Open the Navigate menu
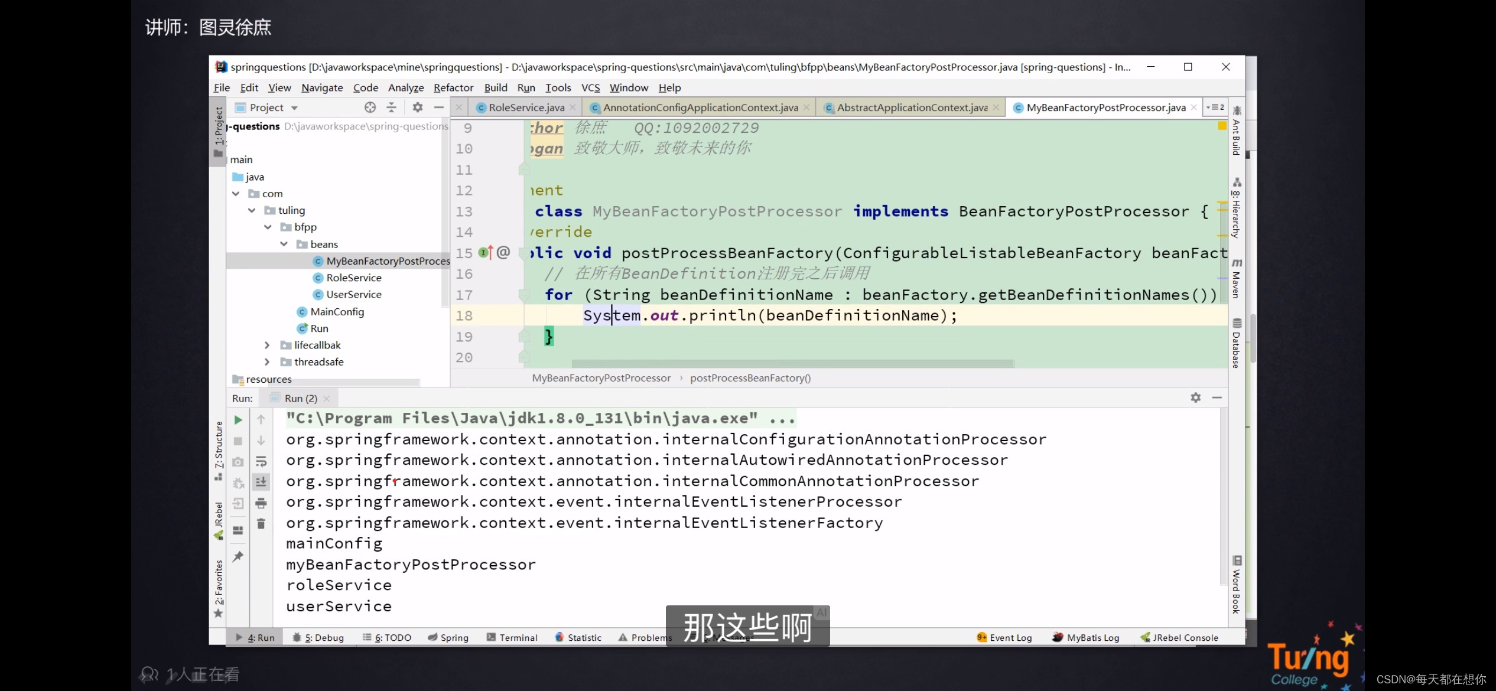Viewport: 1496px width, 691px height. 322,87
